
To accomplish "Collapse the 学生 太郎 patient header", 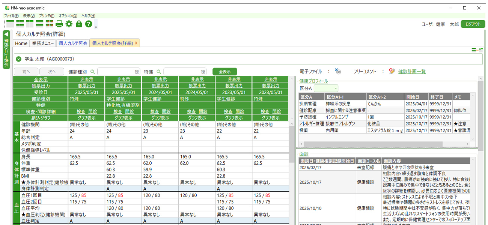I will pos(19,59).
